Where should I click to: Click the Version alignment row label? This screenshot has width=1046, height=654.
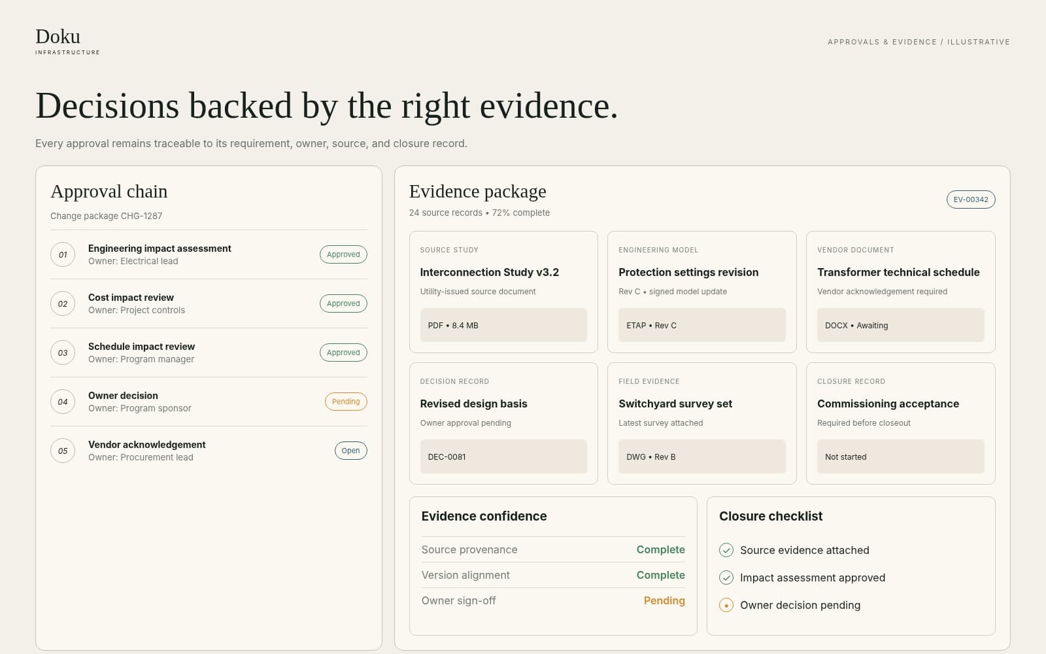(x=465, y=575)
